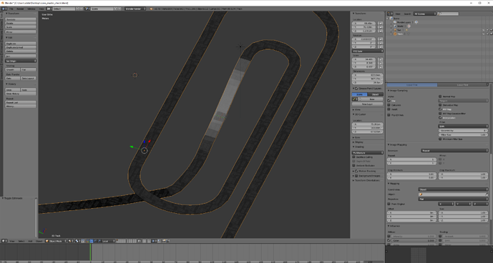The width and height of the screenshot is (493, 263).
Task: Toggle Track restrict-render camera icon
Action: point(492,34)
